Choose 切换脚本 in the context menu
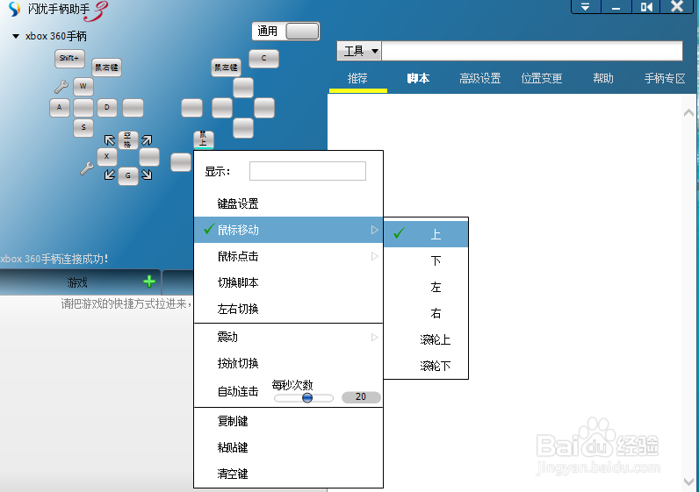Image resolution: width=699 pixels, height=492 pixels. point(288,282)
